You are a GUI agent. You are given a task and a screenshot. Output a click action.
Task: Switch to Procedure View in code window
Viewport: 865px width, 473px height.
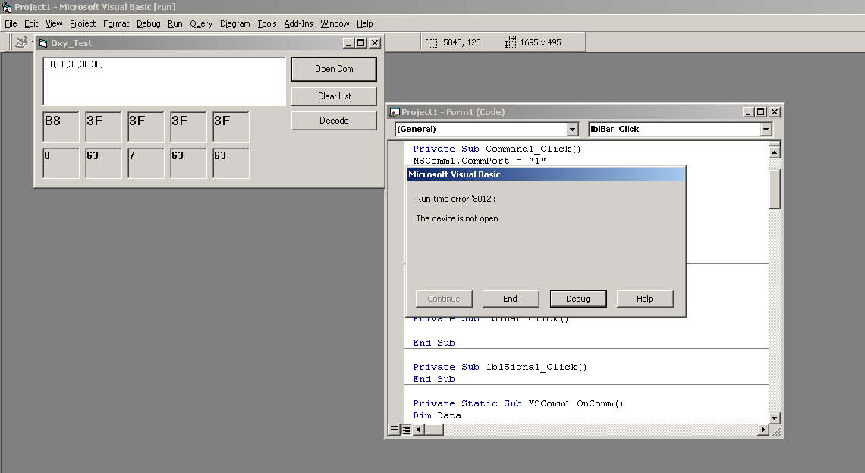pyautogui.click(x=394, y=429)
